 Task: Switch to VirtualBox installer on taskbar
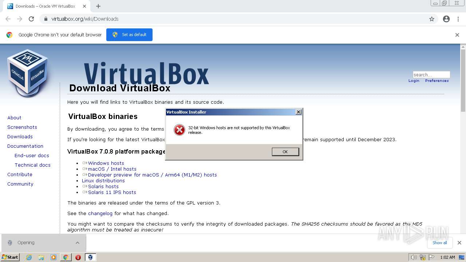(90, 257)
